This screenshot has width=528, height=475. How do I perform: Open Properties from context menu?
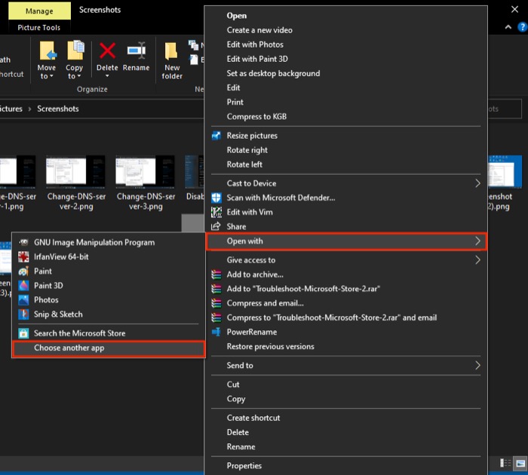click(345, 466)
